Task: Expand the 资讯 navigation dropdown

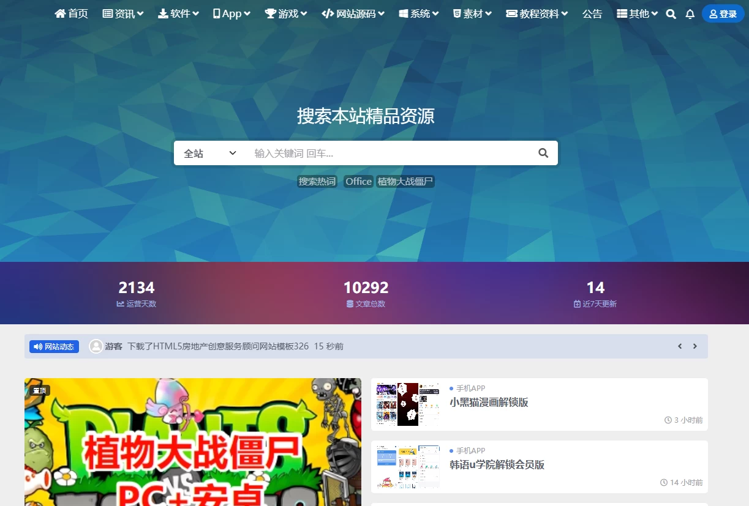Action: pos(123,13)
